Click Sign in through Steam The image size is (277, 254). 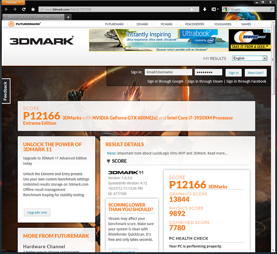click(x=205, y=81)
